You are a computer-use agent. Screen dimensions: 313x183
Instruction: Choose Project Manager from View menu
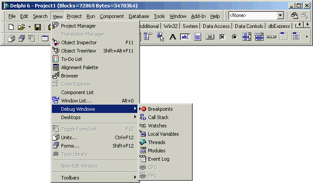(x=95, y=26)
